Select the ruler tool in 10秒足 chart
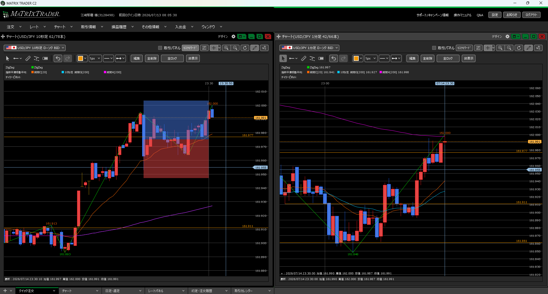Image resolution: width=548 pixels, height=294 pixels. coord(28,58)
